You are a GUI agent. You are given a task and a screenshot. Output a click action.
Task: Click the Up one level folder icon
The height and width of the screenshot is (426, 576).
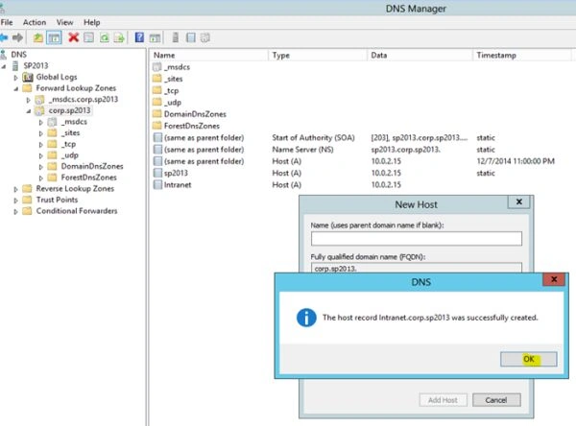[x=38, y=37]
